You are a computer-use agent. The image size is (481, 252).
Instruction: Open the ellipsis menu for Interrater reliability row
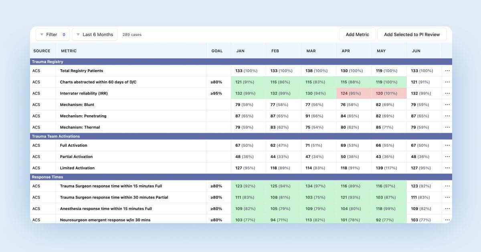(447, 93)
